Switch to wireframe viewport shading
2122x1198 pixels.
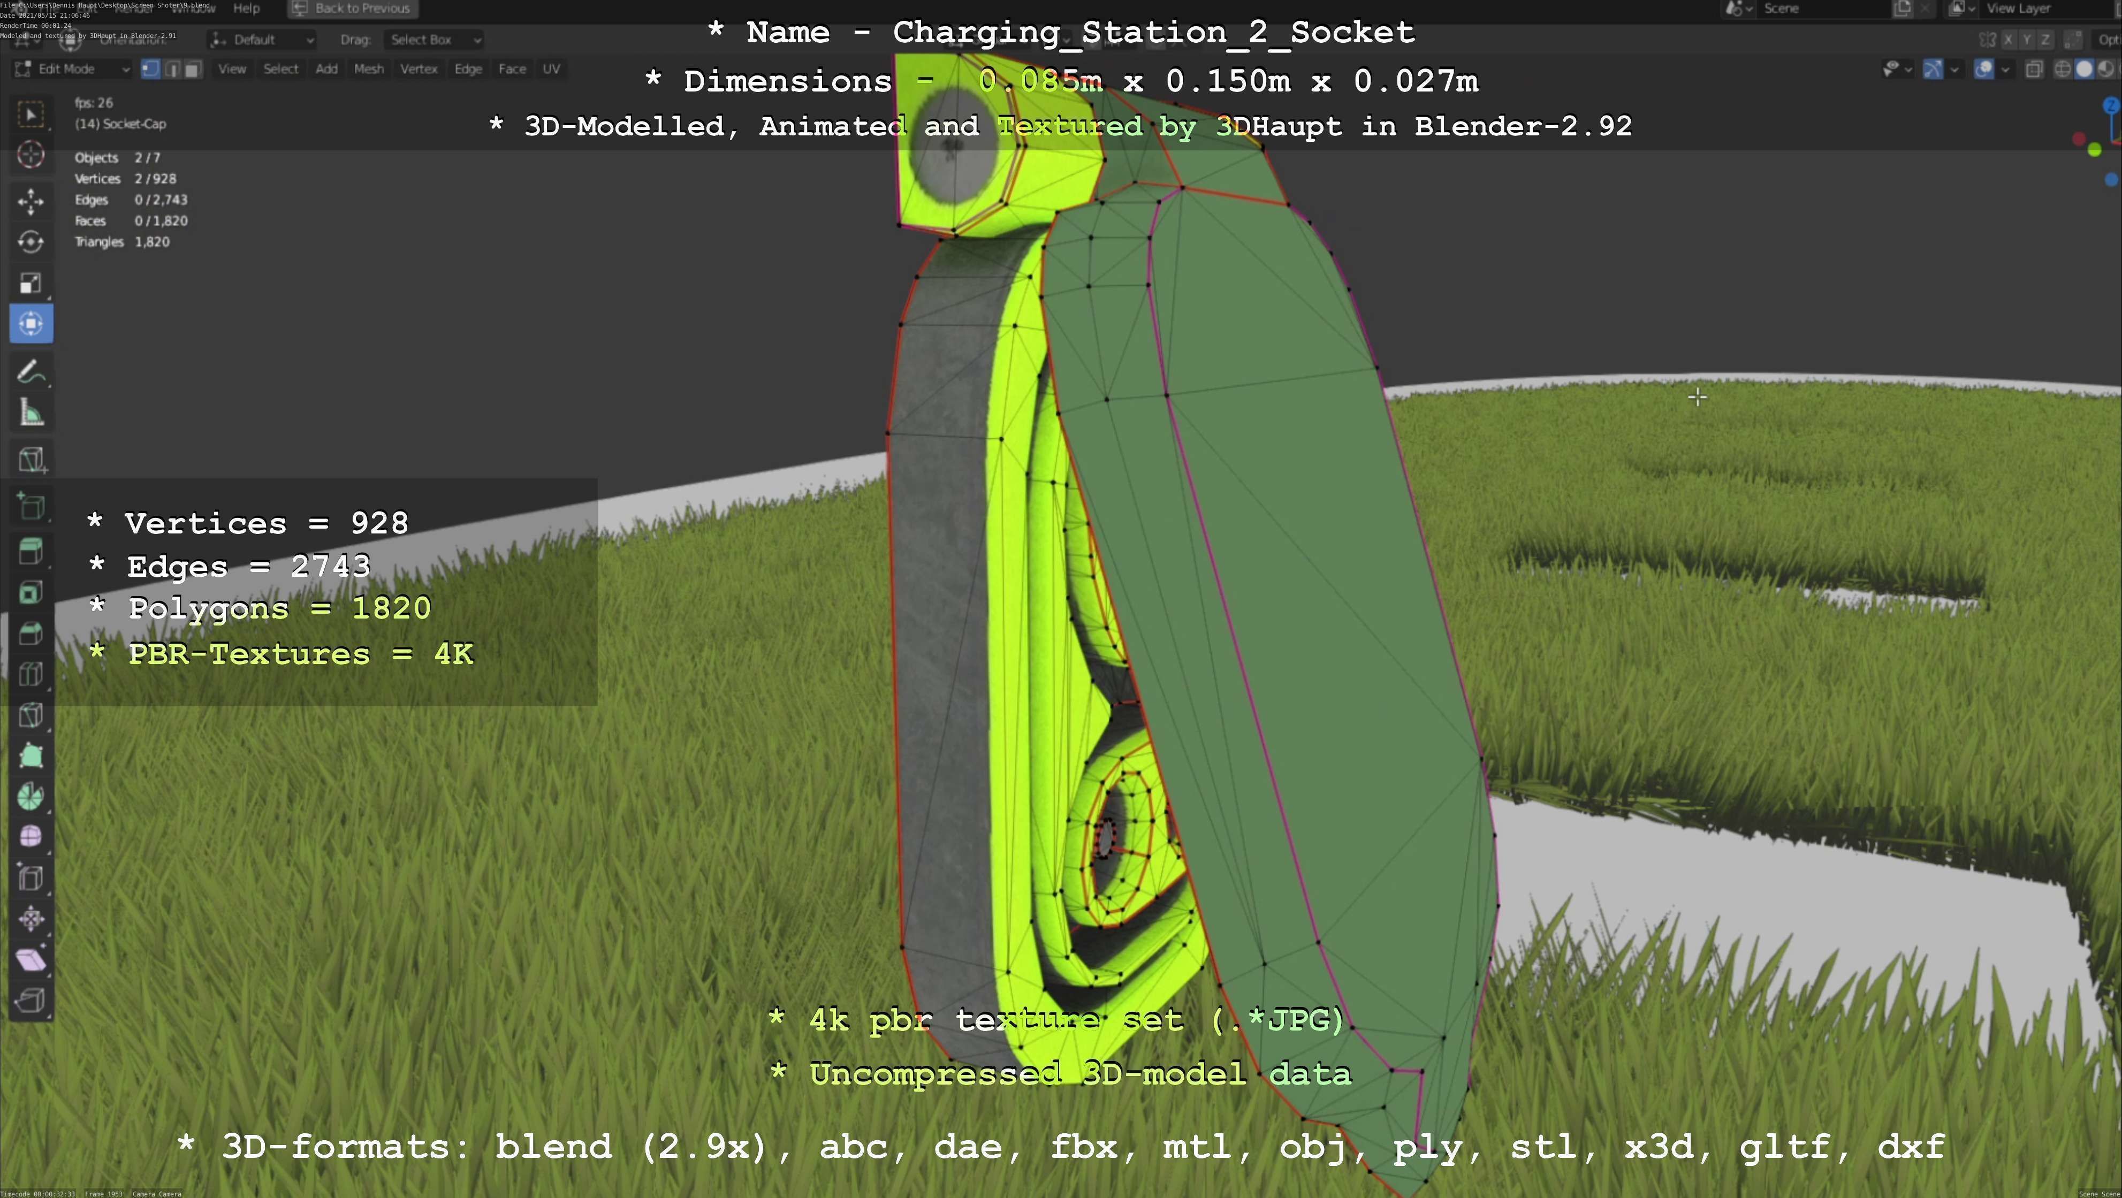[x=2063, y=69]
